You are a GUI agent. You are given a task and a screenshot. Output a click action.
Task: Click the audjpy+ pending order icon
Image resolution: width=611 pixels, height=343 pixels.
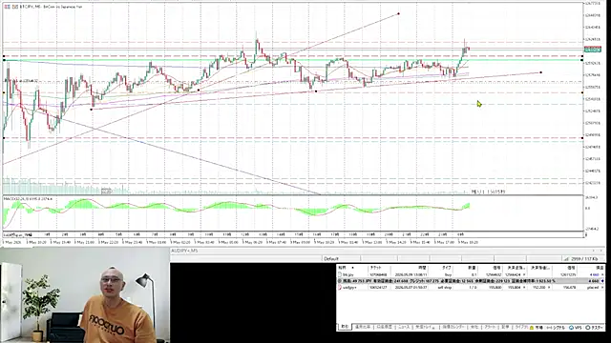pos(340,287)
